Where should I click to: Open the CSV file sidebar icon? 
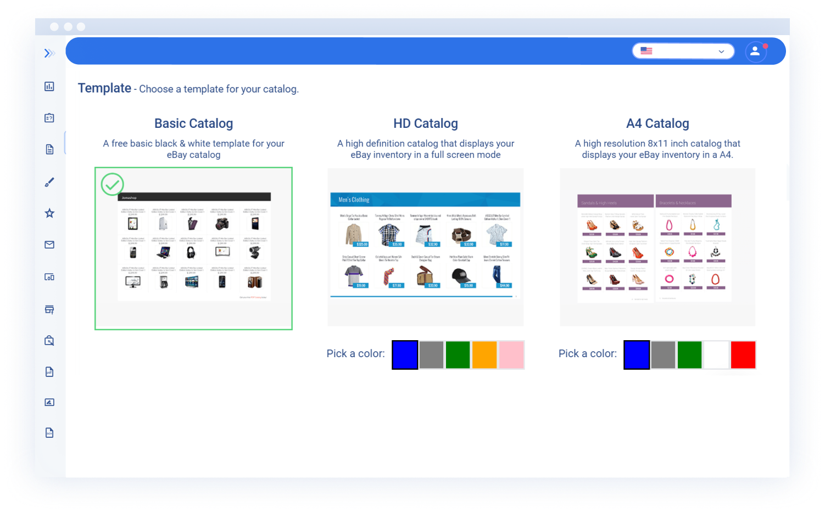[49, 433]
